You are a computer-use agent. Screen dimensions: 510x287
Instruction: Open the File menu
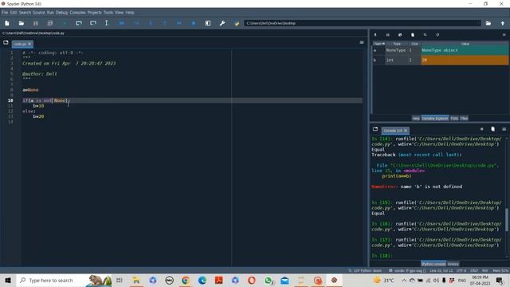pyautogui.click(x=5, y=13)
